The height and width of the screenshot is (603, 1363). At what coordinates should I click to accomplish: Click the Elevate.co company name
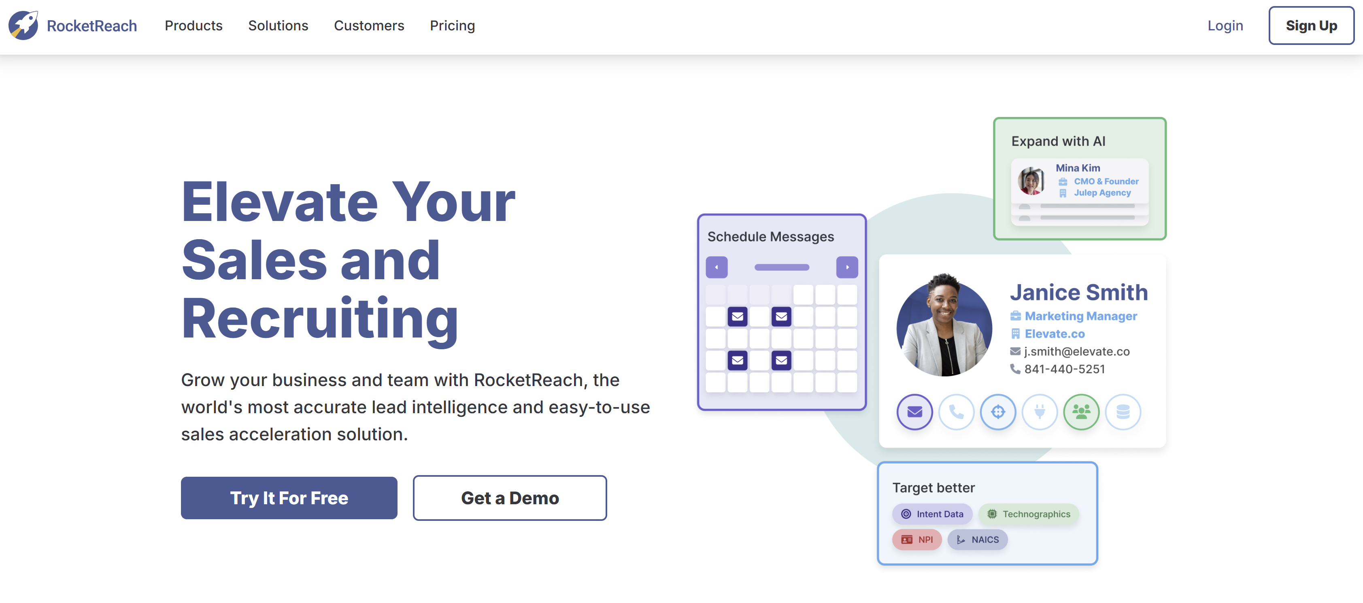[x=1055, y=334]
